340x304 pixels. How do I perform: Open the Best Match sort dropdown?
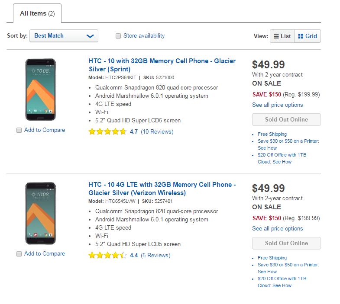click(64, 36)
